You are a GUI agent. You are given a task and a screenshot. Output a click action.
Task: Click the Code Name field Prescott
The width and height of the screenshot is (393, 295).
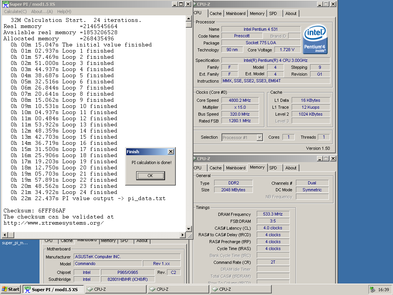click(x=242, y=36)
